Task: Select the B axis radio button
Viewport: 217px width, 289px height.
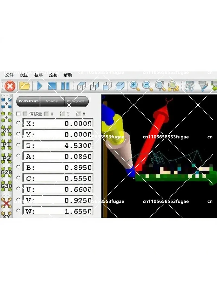Action: click(x=18, y=167)
